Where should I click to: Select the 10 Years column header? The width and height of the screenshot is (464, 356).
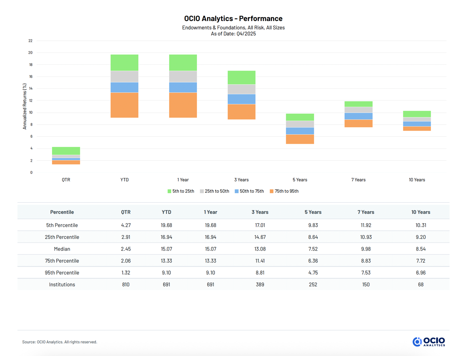pyautogui.click(x=420, y=212)
